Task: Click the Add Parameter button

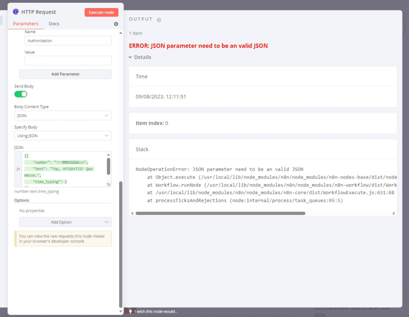Action: [65, 74]
